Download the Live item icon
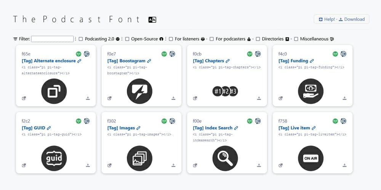This screenshot has height=190, width=381. (344, 165)
